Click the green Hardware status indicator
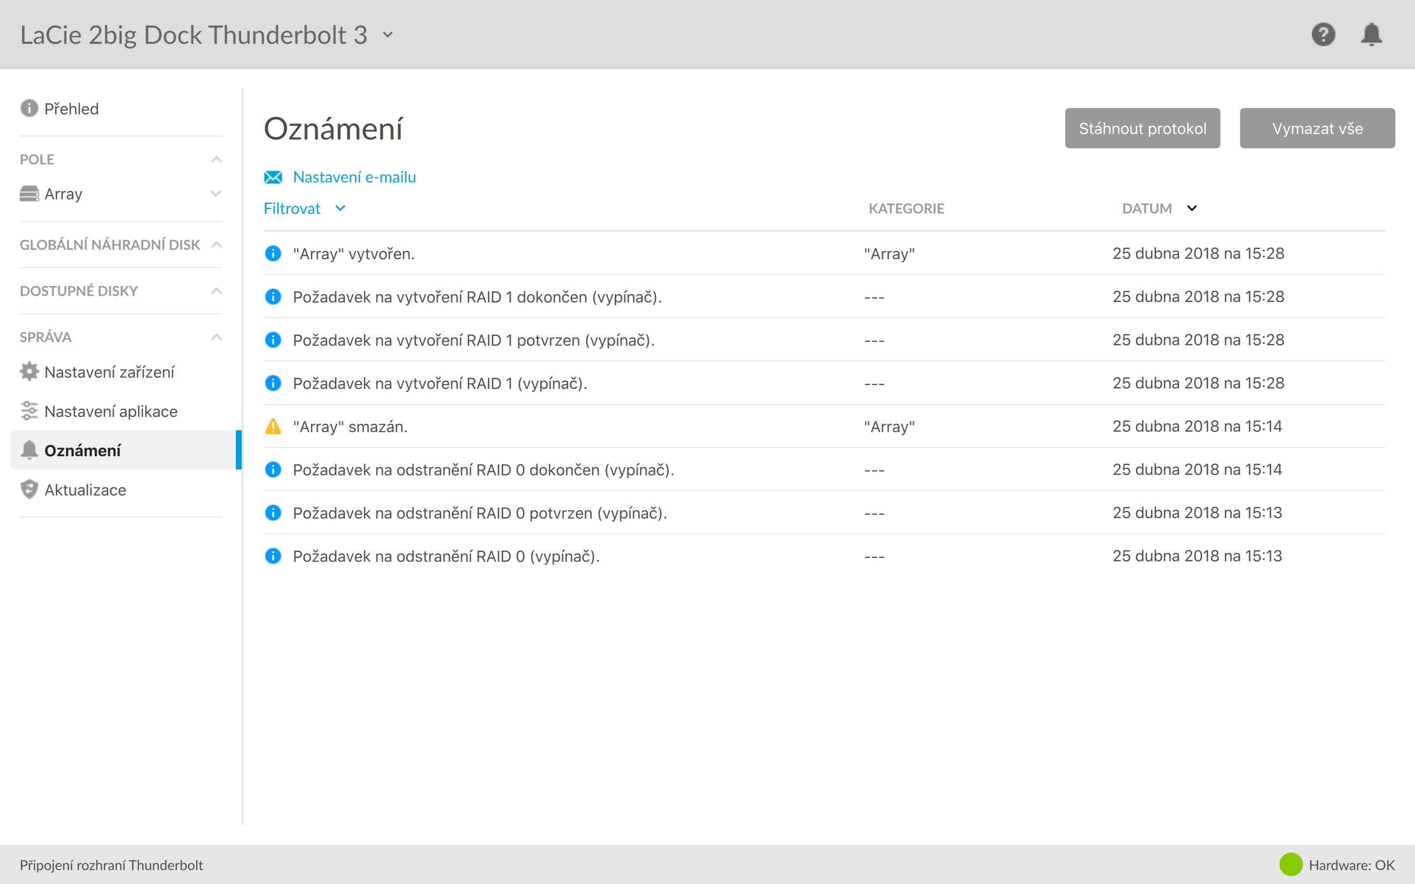 tap(1291, 865)
